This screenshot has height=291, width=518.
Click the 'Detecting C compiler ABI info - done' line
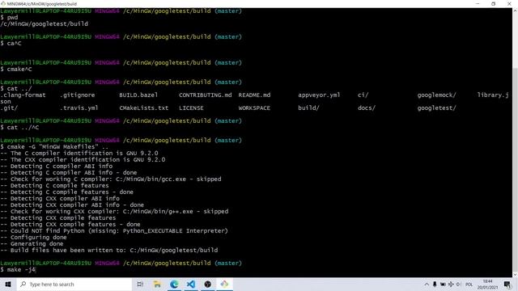click(68, 172)
